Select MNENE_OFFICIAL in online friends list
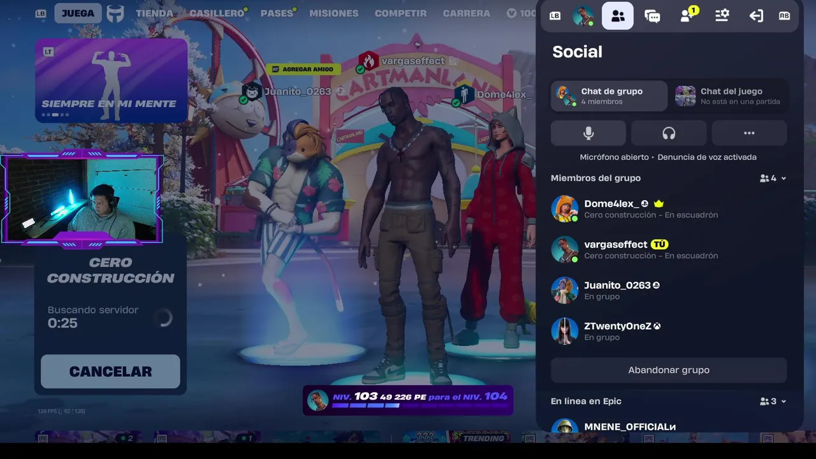The image size is (816, 459). coord(630,427)
